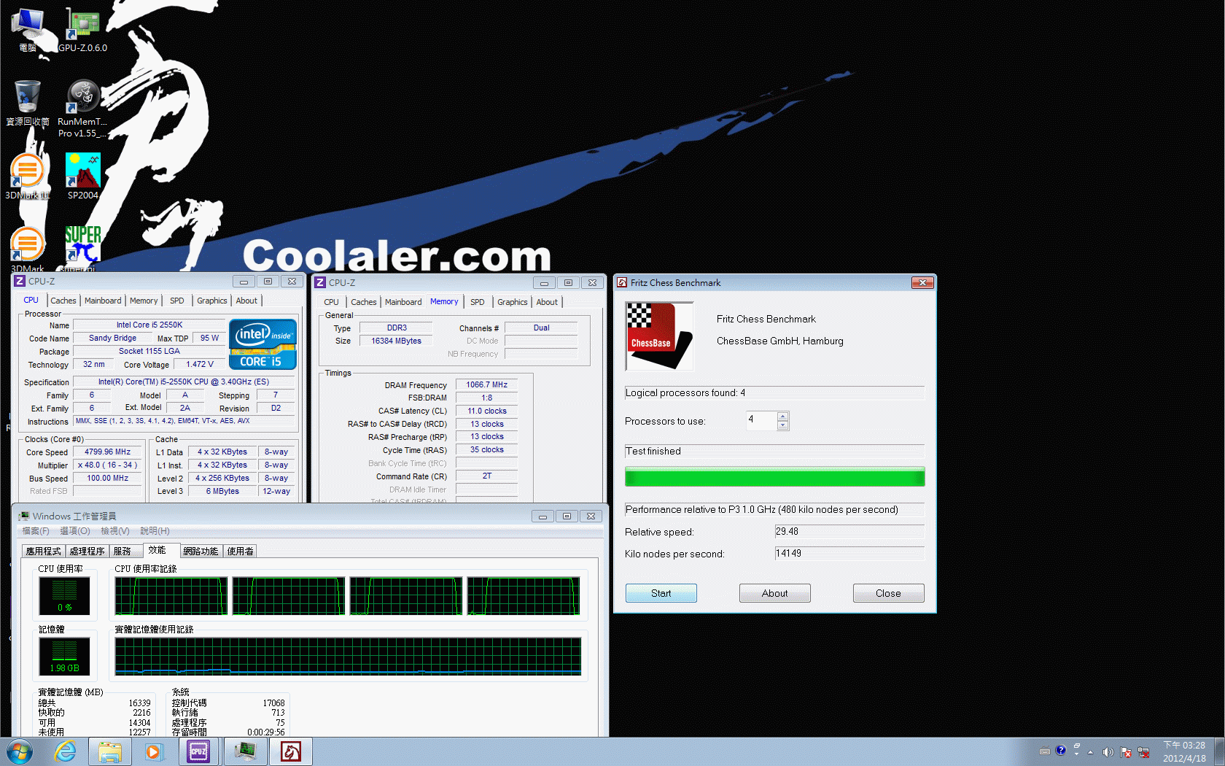Viewport: 1225px width, 766px height.
Task: Select the 網路功能 tab in Task Manager
Action: (201, 552)
